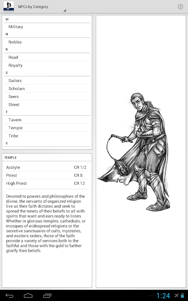Open the Royalty category
Image resolution: width=188 pixels, height=301 pixels.
click(47, 65)
